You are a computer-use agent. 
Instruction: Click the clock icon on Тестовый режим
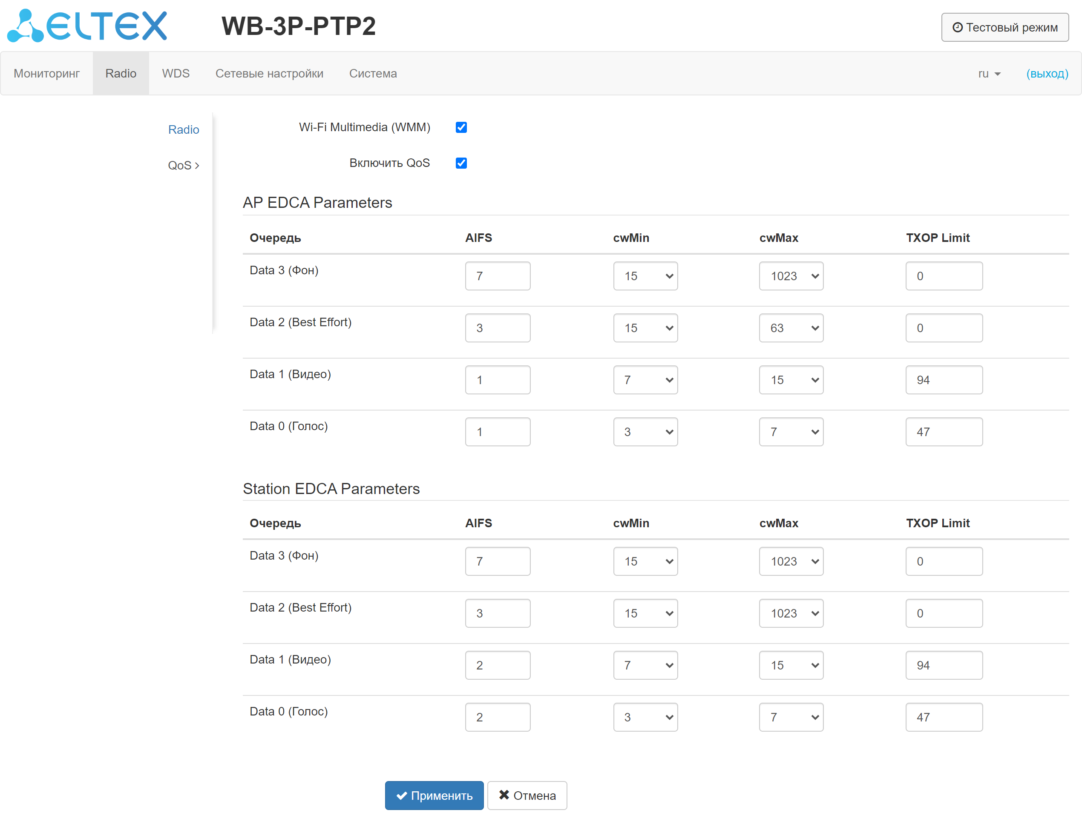coord(957,27)
